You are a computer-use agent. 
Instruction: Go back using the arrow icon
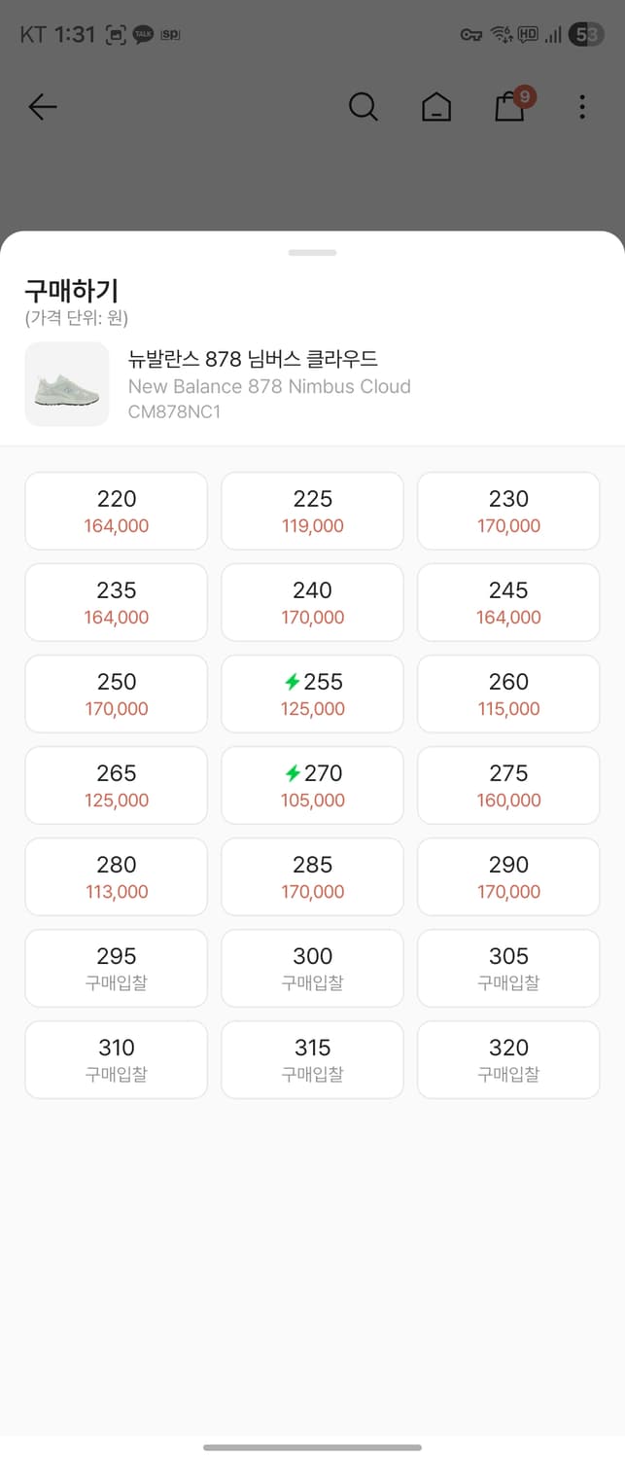pyautogui.click(x=43, y=107)
